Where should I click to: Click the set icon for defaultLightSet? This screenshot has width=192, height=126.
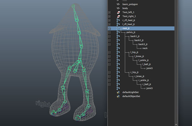(118, 92)
